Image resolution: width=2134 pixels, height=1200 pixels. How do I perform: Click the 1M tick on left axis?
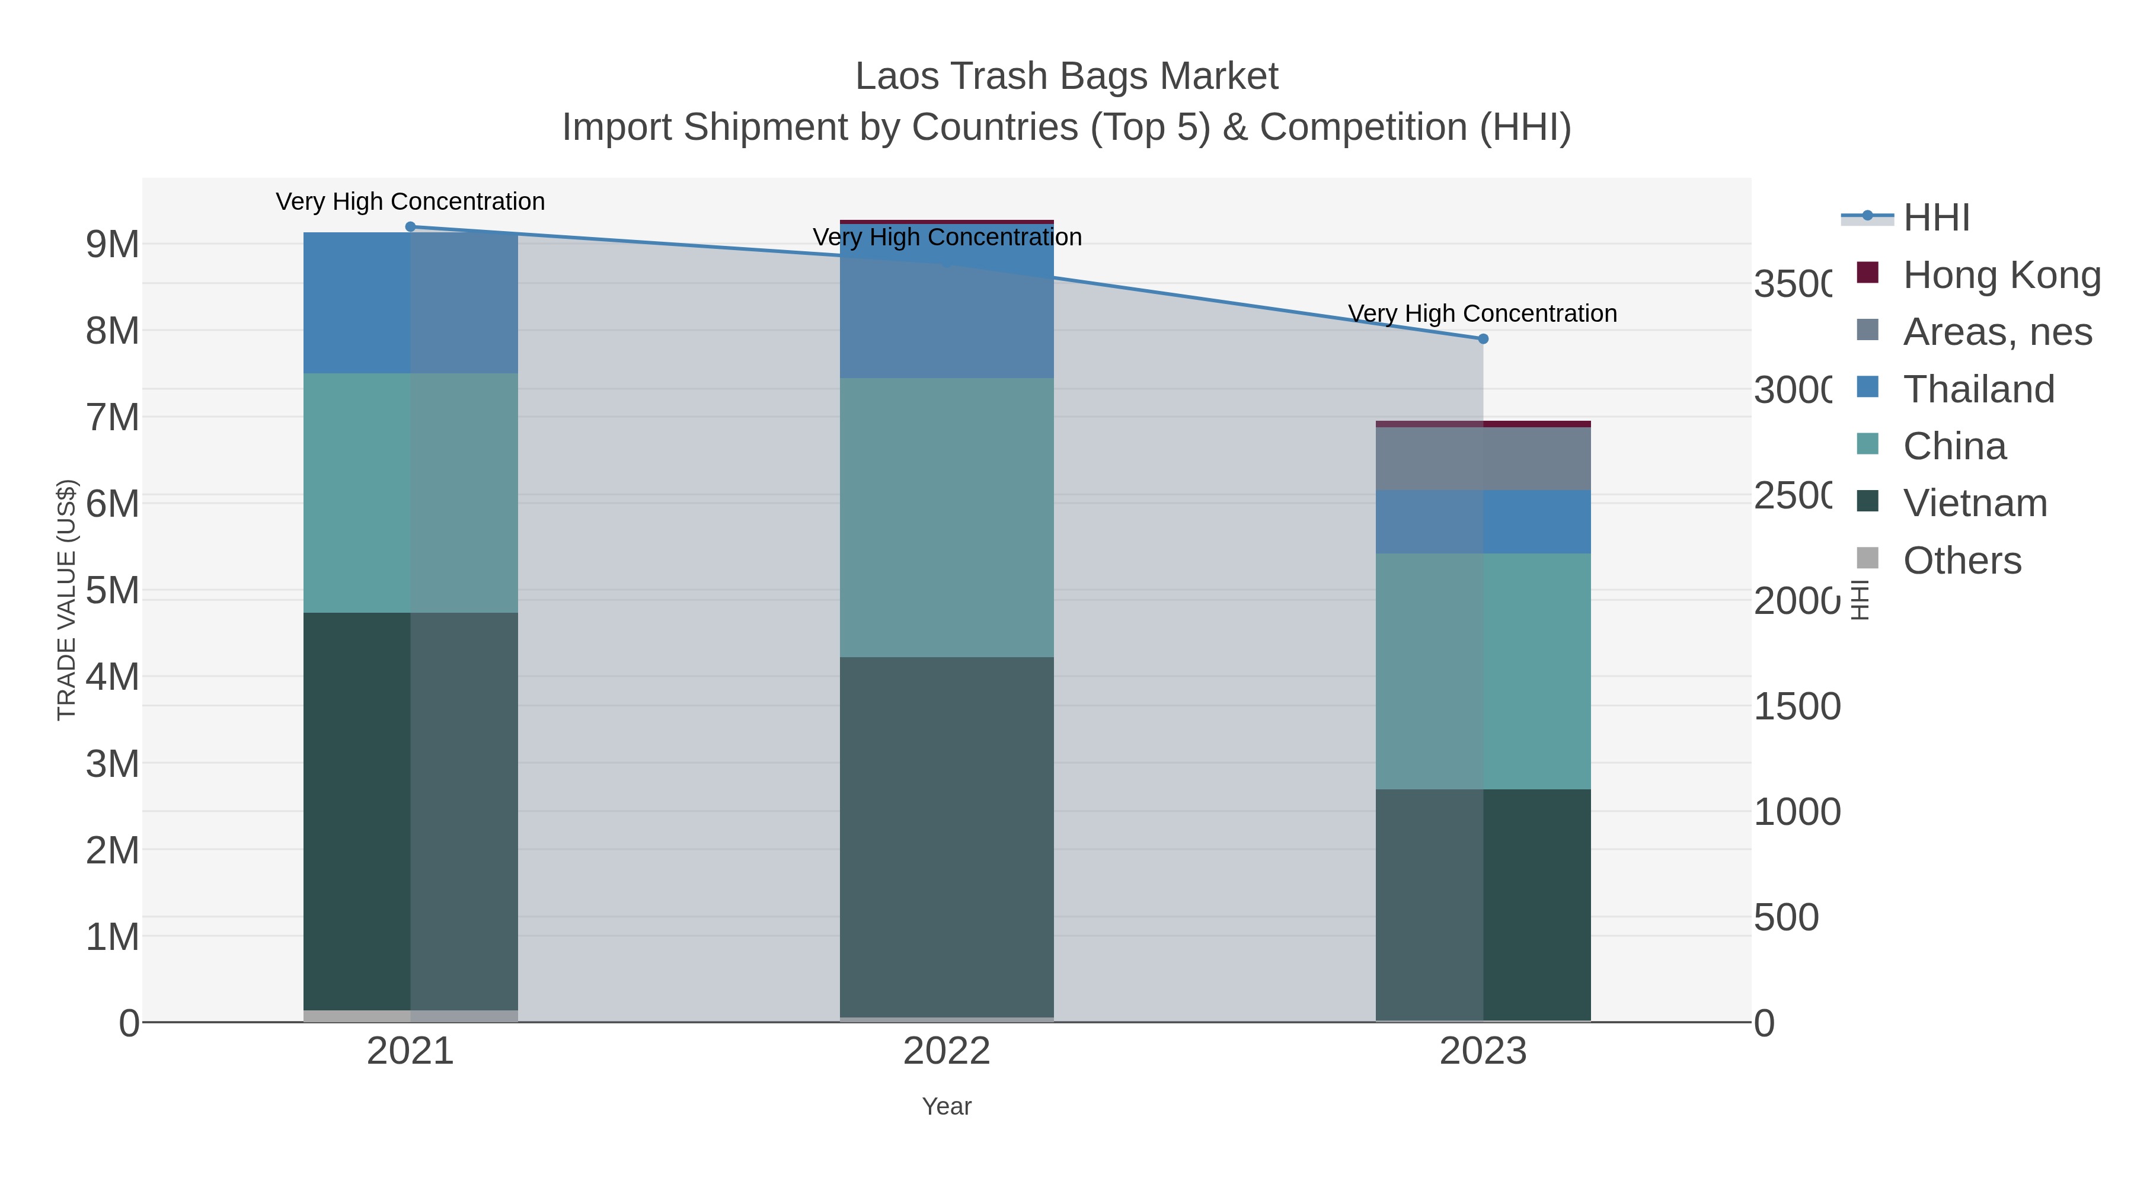click(x=113, y=937)
